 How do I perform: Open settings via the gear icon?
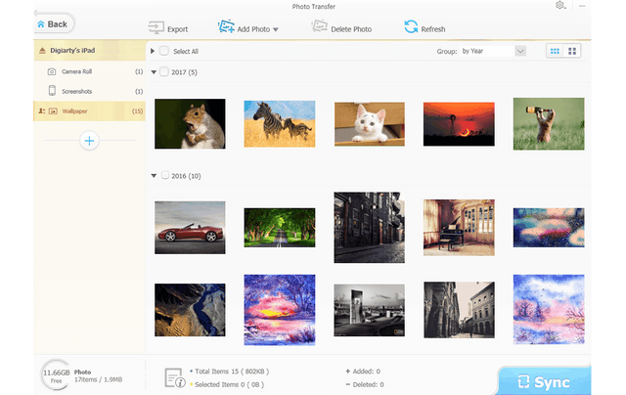[559, 6]
